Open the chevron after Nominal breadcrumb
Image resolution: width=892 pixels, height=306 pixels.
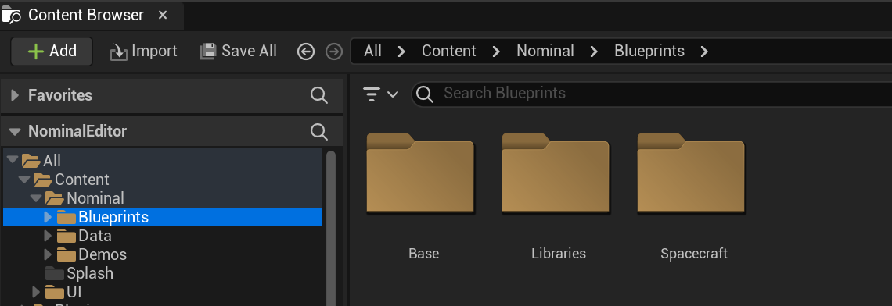click(594, 52)
